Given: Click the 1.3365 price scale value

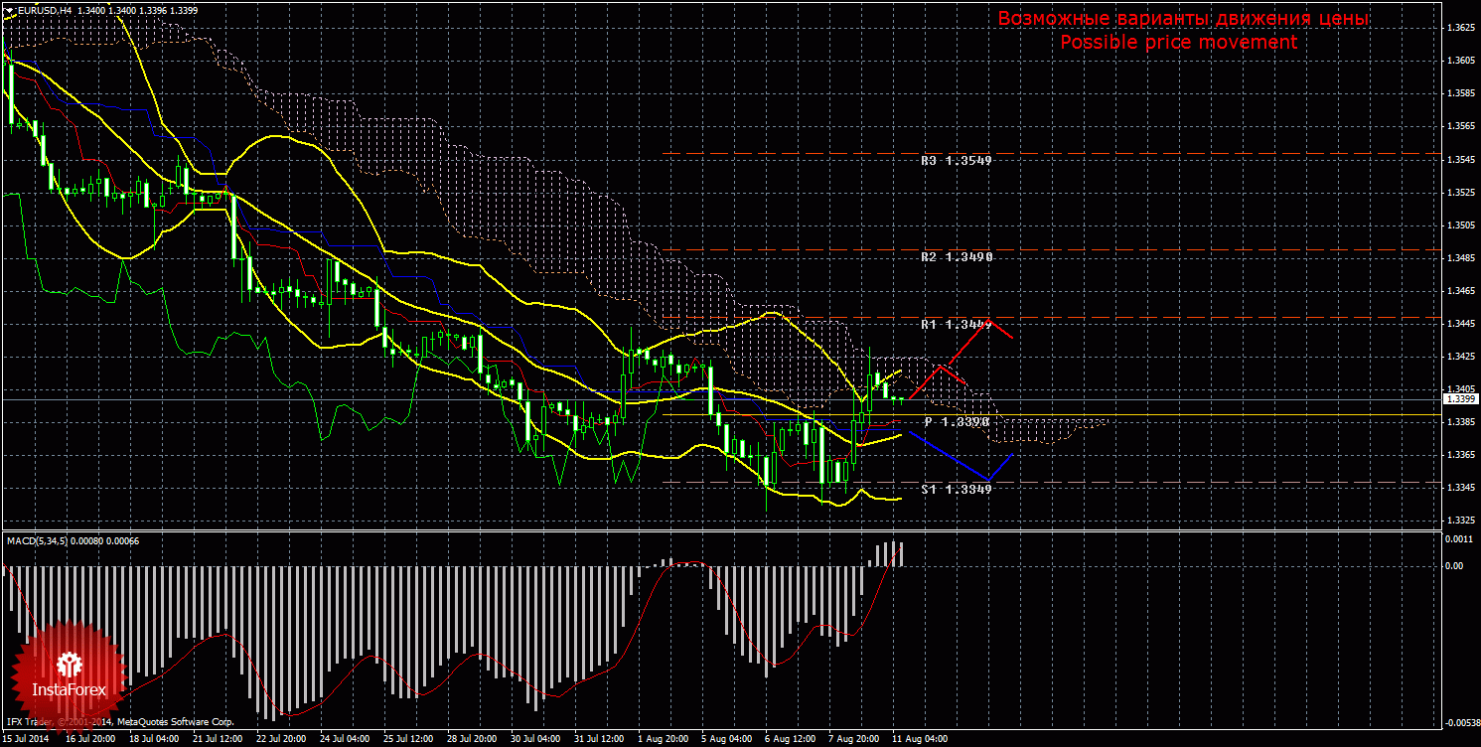Looking at the screenshot, I should point(1459,455).
